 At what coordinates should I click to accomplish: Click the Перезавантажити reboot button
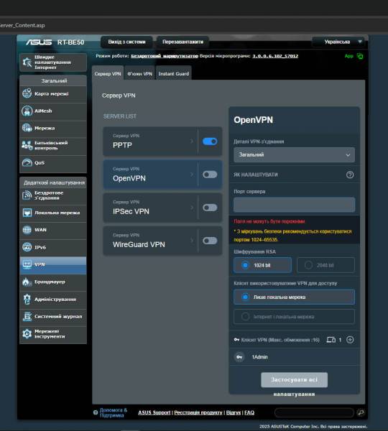click(x=183, y=42)
